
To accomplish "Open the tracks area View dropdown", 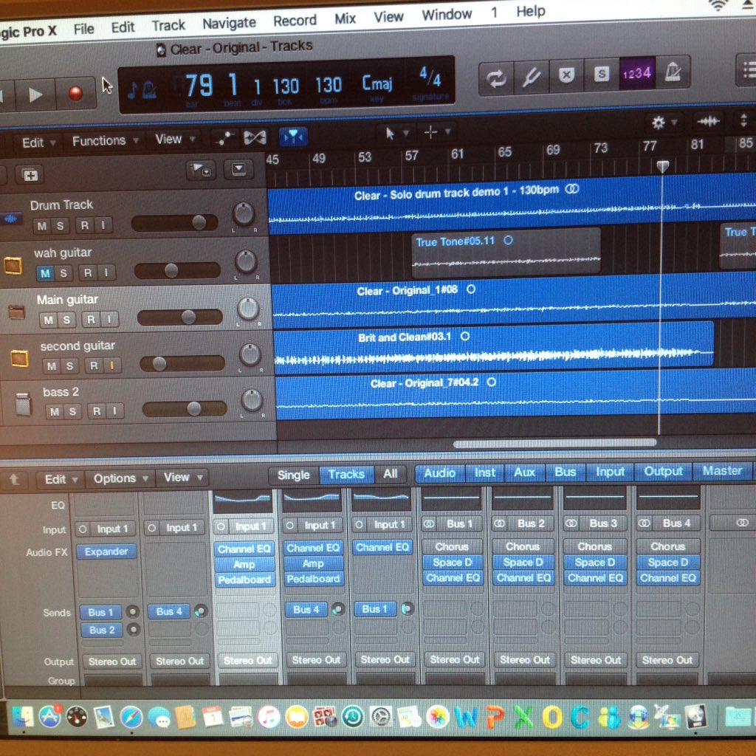I will coord(174,140).
